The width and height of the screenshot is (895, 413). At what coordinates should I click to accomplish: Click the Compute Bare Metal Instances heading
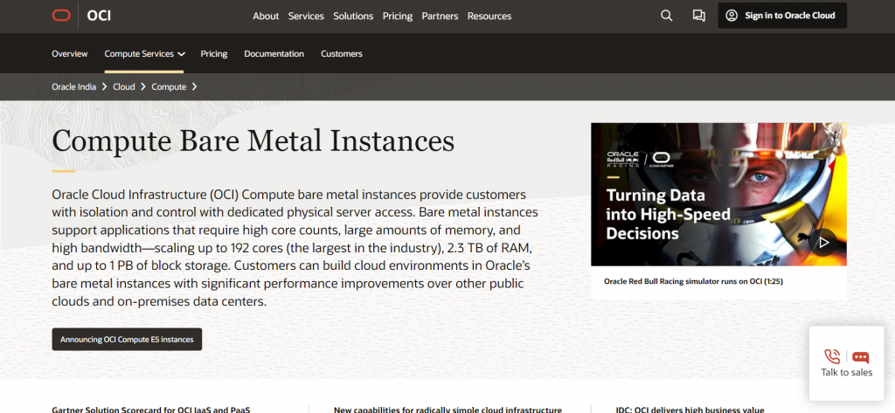(253, 141)
